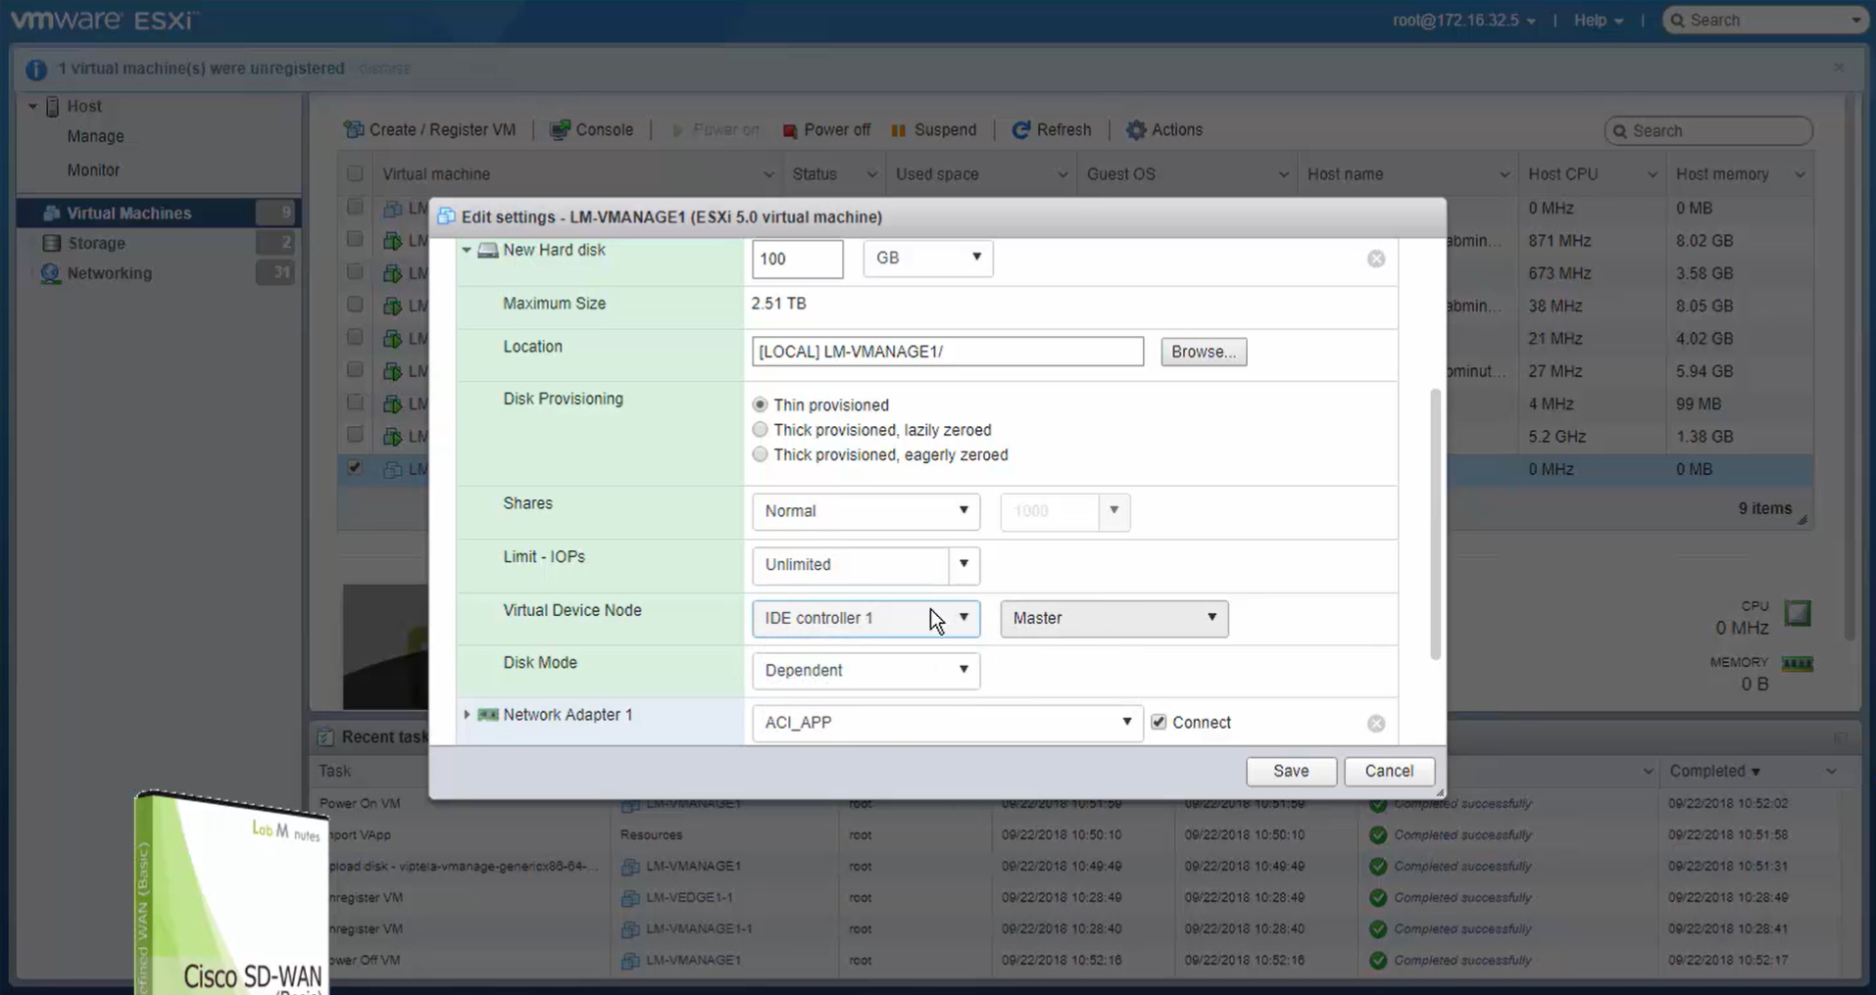The width and height of the screenshot is (1876, 995).
Task: Select Thick provisioned, eagerly zeroed option
Action: point(760,454)
